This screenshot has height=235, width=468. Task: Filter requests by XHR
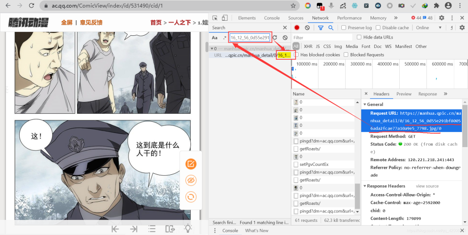click(x=308, y=47)
